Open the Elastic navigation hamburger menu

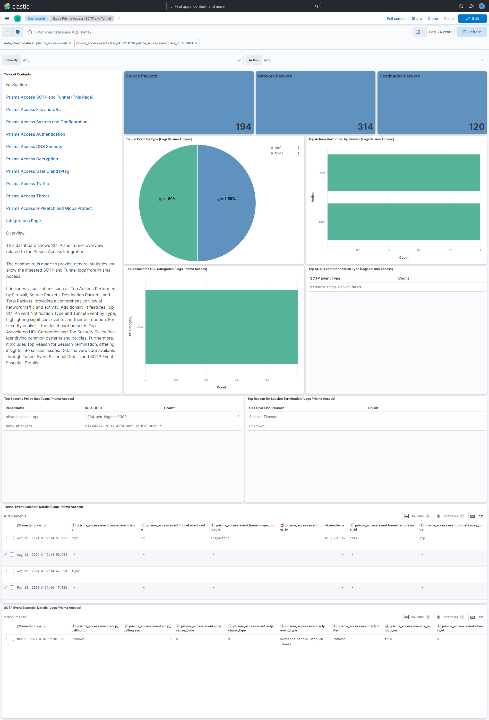pos(7,18)
